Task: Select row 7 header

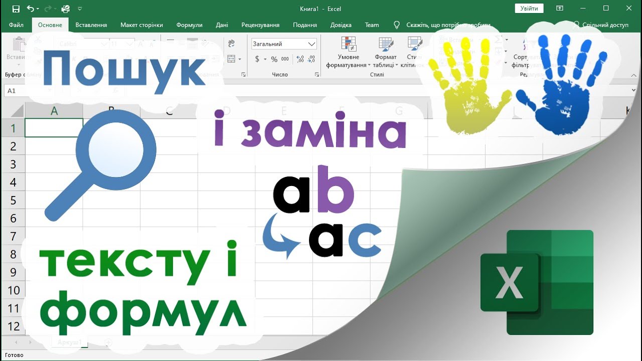Action: click(14, 236)
